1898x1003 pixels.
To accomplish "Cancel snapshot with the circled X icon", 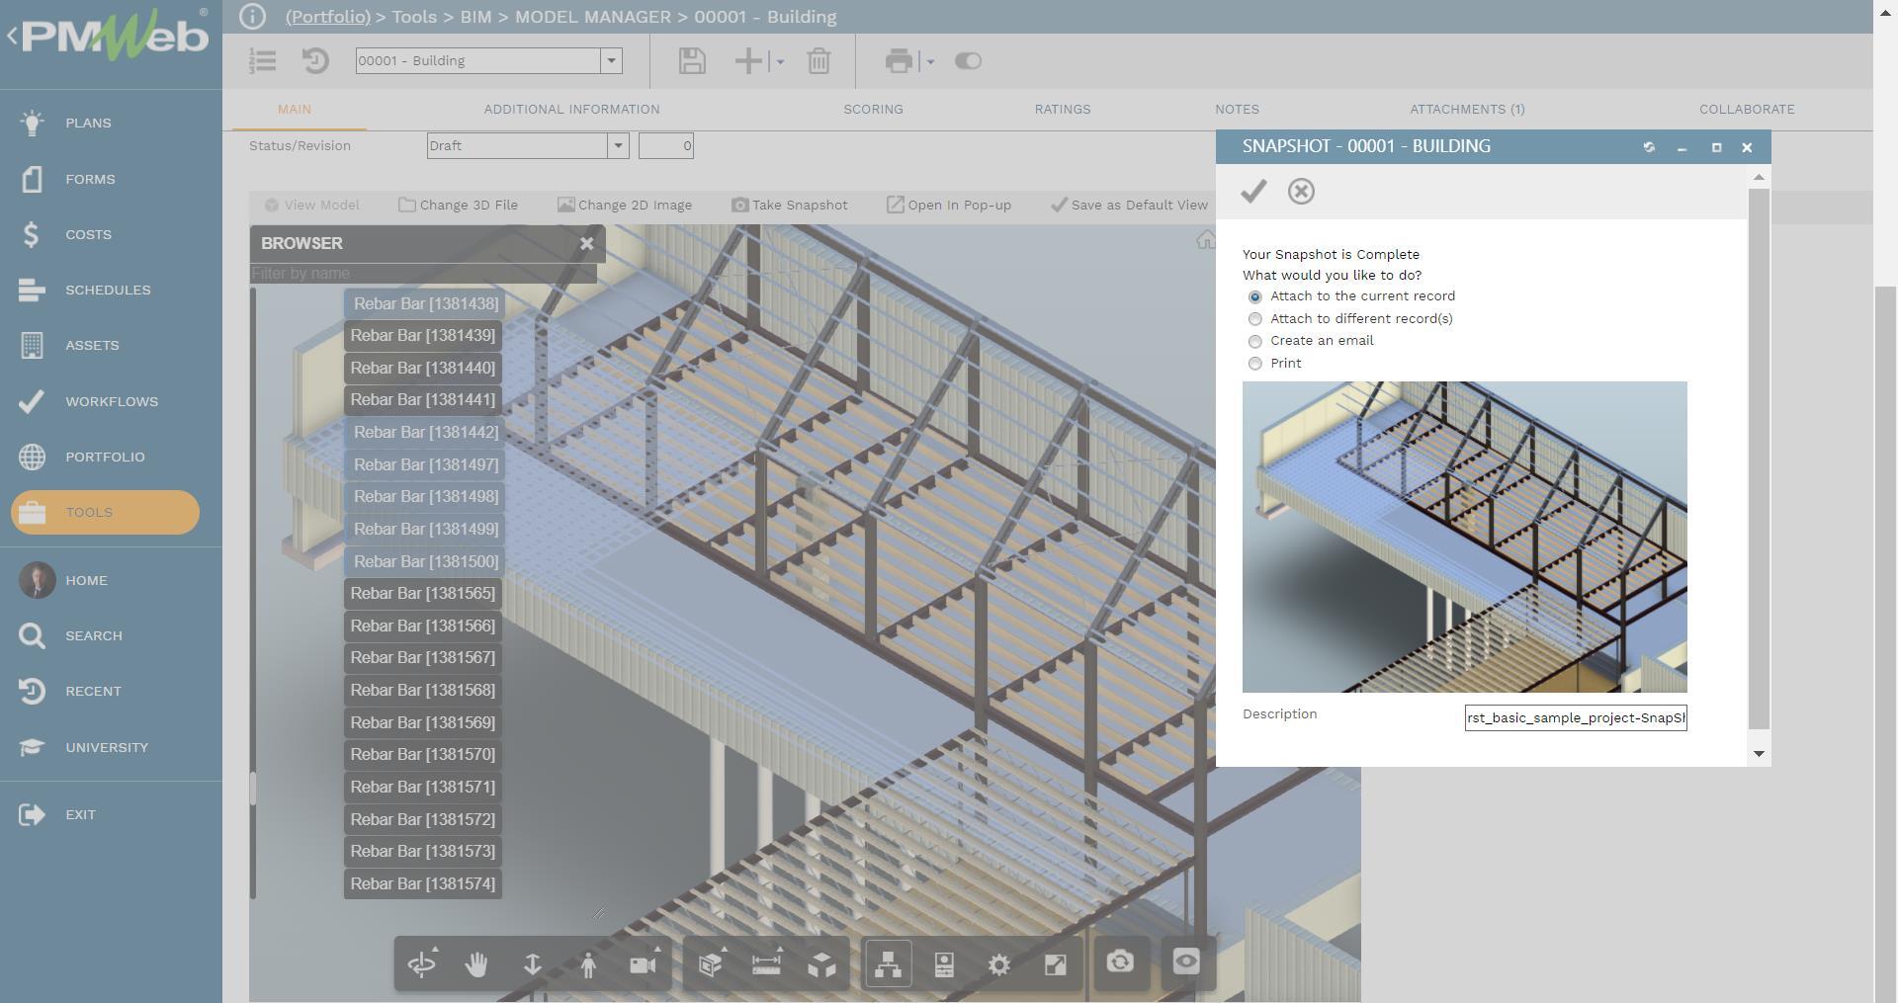I will pos(1301,191).
